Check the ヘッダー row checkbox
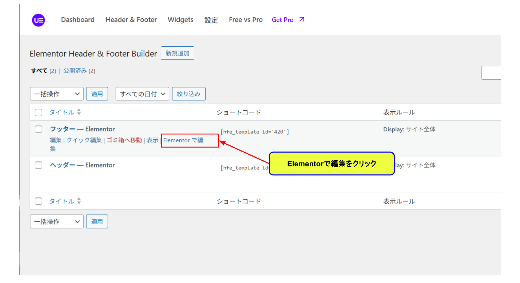520x283 pixels. coord(39,165)
